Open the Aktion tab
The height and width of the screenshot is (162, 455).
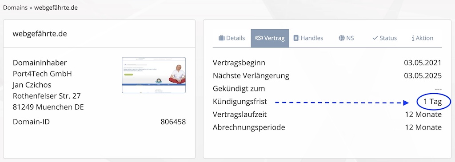(423, 38)
